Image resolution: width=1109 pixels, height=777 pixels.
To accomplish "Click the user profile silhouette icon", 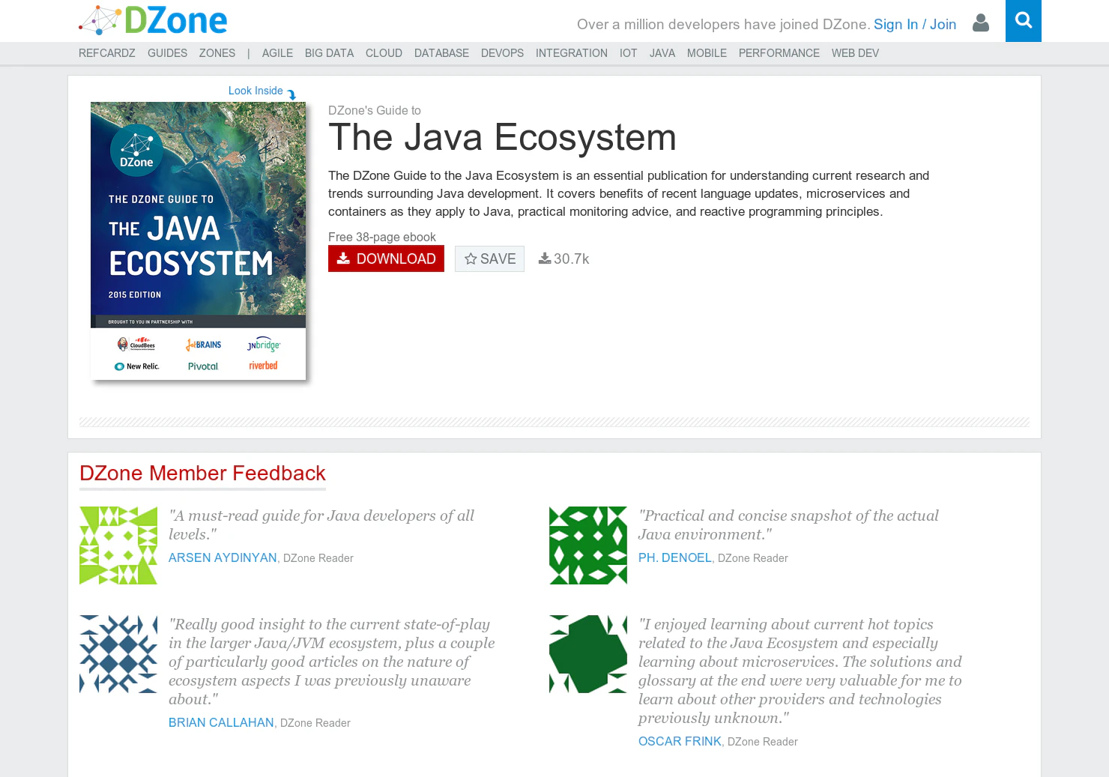I will click(x=980, y=23).
